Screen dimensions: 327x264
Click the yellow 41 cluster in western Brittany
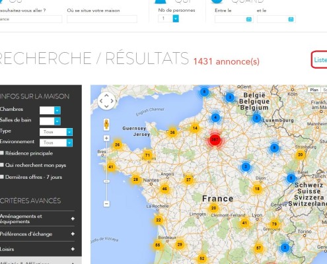tap(111, 167)
